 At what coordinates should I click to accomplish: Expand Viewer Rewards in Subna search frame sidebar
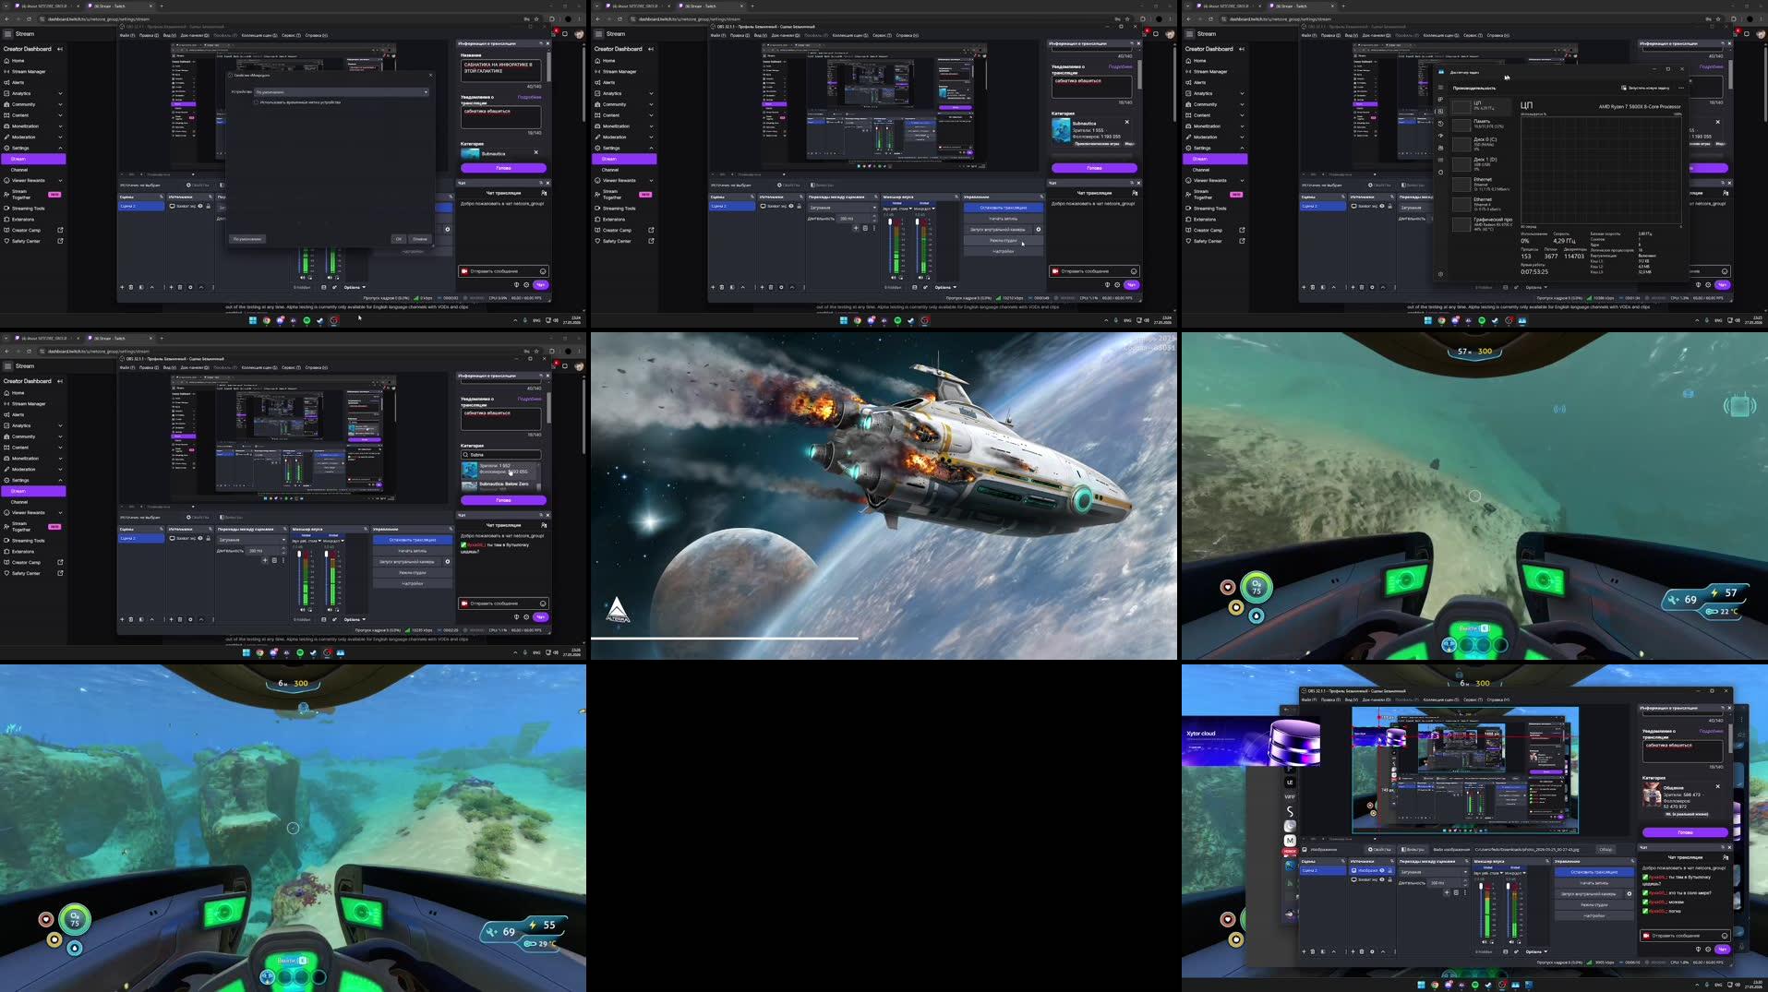(x=60, y=513)
